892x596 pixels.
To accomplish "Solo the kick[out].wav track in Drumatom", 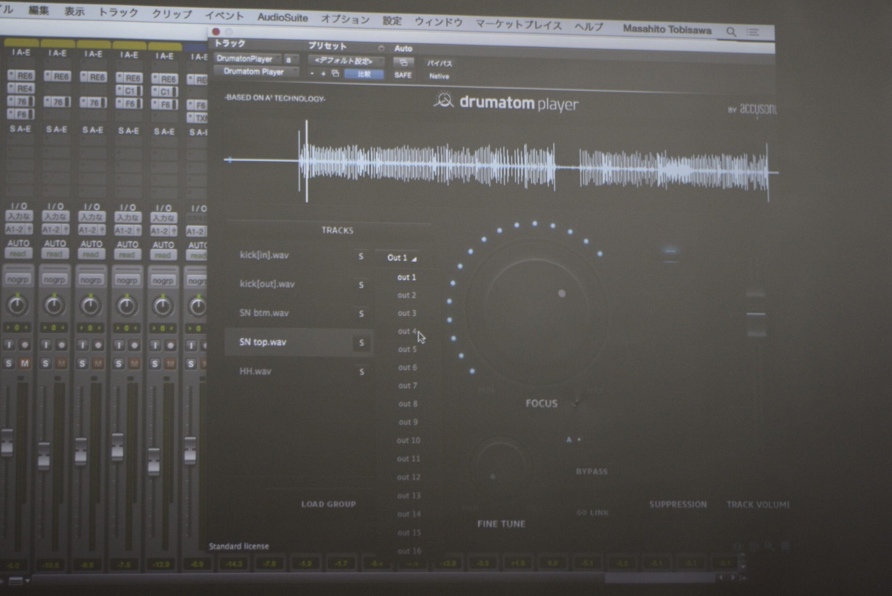I will [361, 285].
